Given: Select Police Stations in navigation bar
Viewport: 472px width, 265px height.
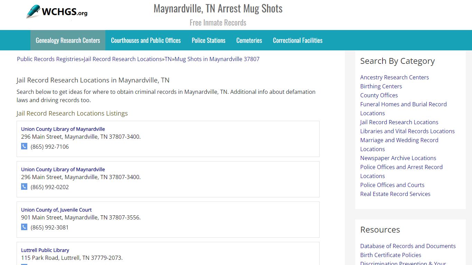Looking at the screenshot, I should tap(208, 40).
